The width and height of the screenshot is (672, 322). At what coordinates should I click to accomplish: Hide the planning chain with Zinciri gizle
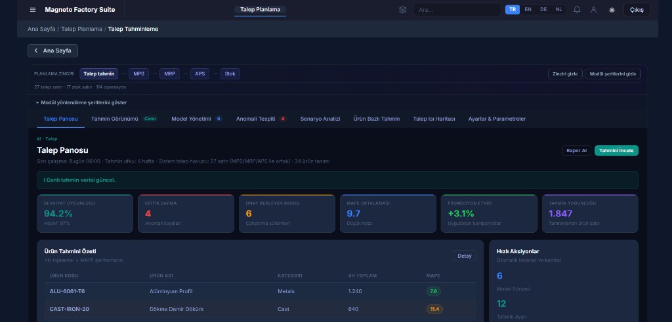[564, 74]
